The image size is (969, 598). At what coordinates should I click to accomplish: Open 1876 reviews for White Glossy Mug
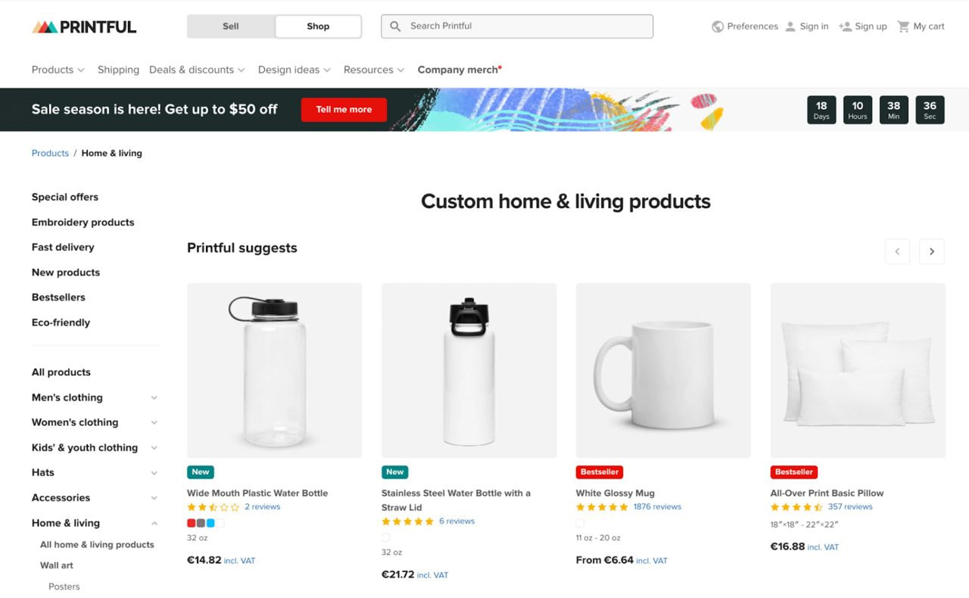pyautogui.click(x=657, y=507)
